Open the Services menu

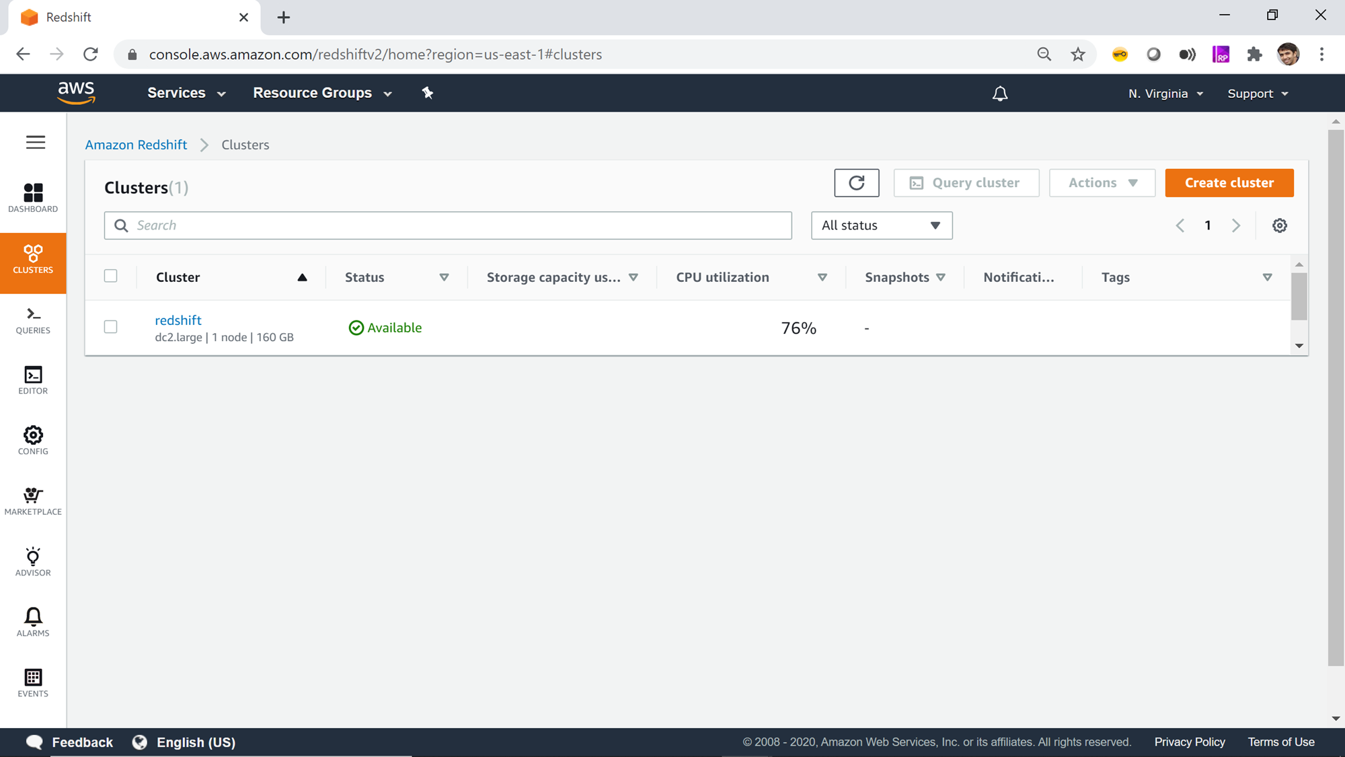tap(186, 93)
